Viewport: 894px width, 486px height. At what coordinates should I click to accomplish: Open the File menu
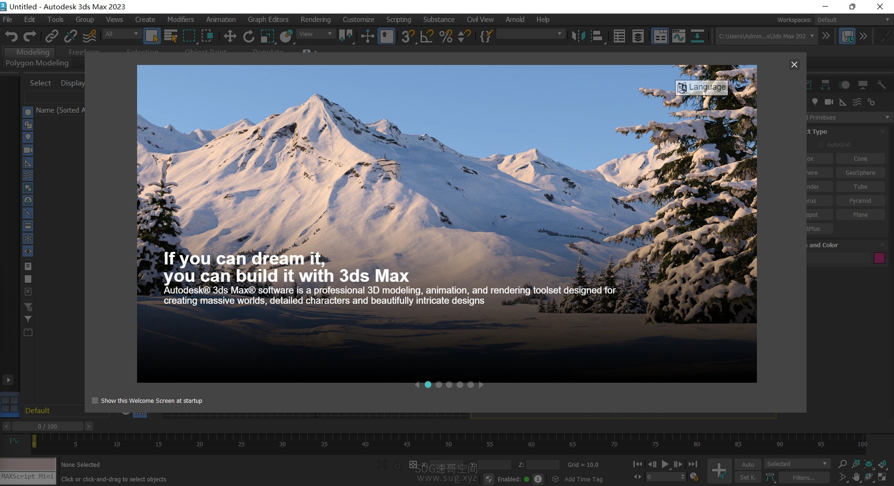coord(7,19)
